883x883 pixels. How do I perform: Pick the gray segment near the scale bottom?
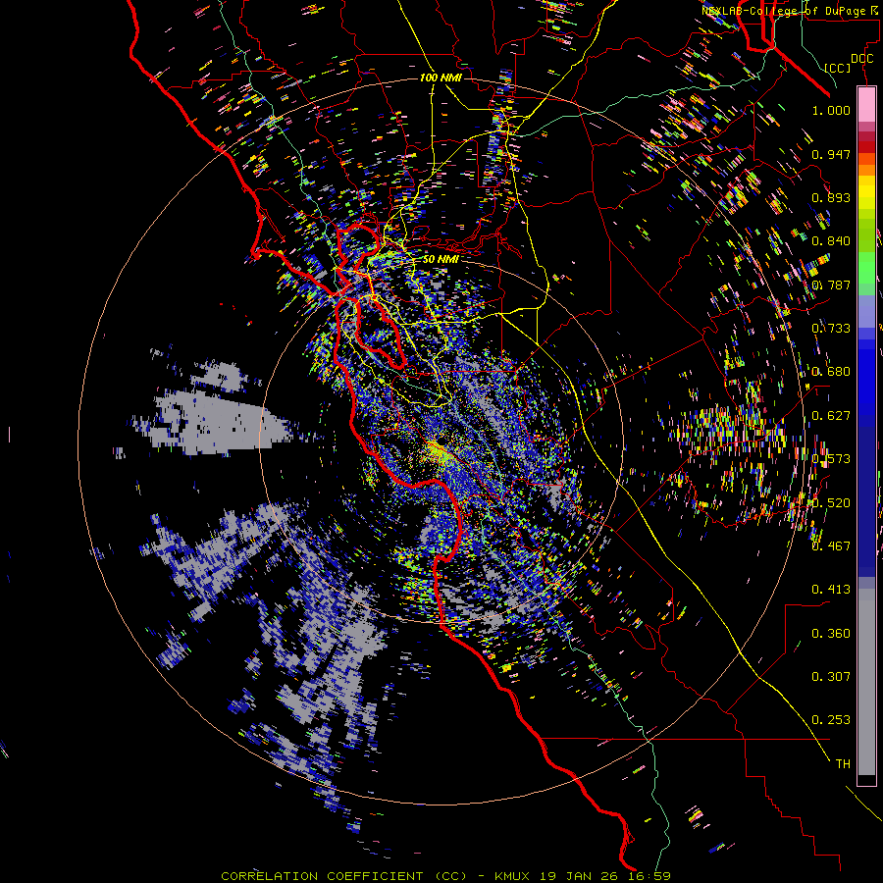click(866, 682)
